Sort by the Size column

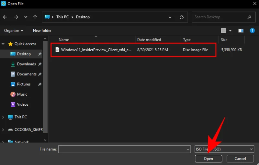[224, 40]
